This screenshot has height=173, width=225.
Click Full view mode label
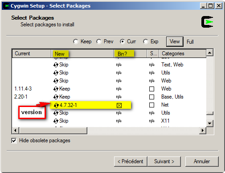point(190,42)
